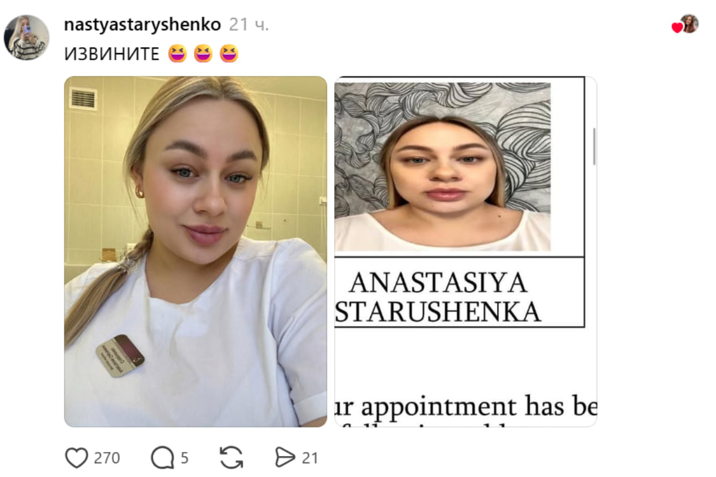Click the 21 shares count
Viewport: 716px width, 477px height.
click(x=310, y=458)
